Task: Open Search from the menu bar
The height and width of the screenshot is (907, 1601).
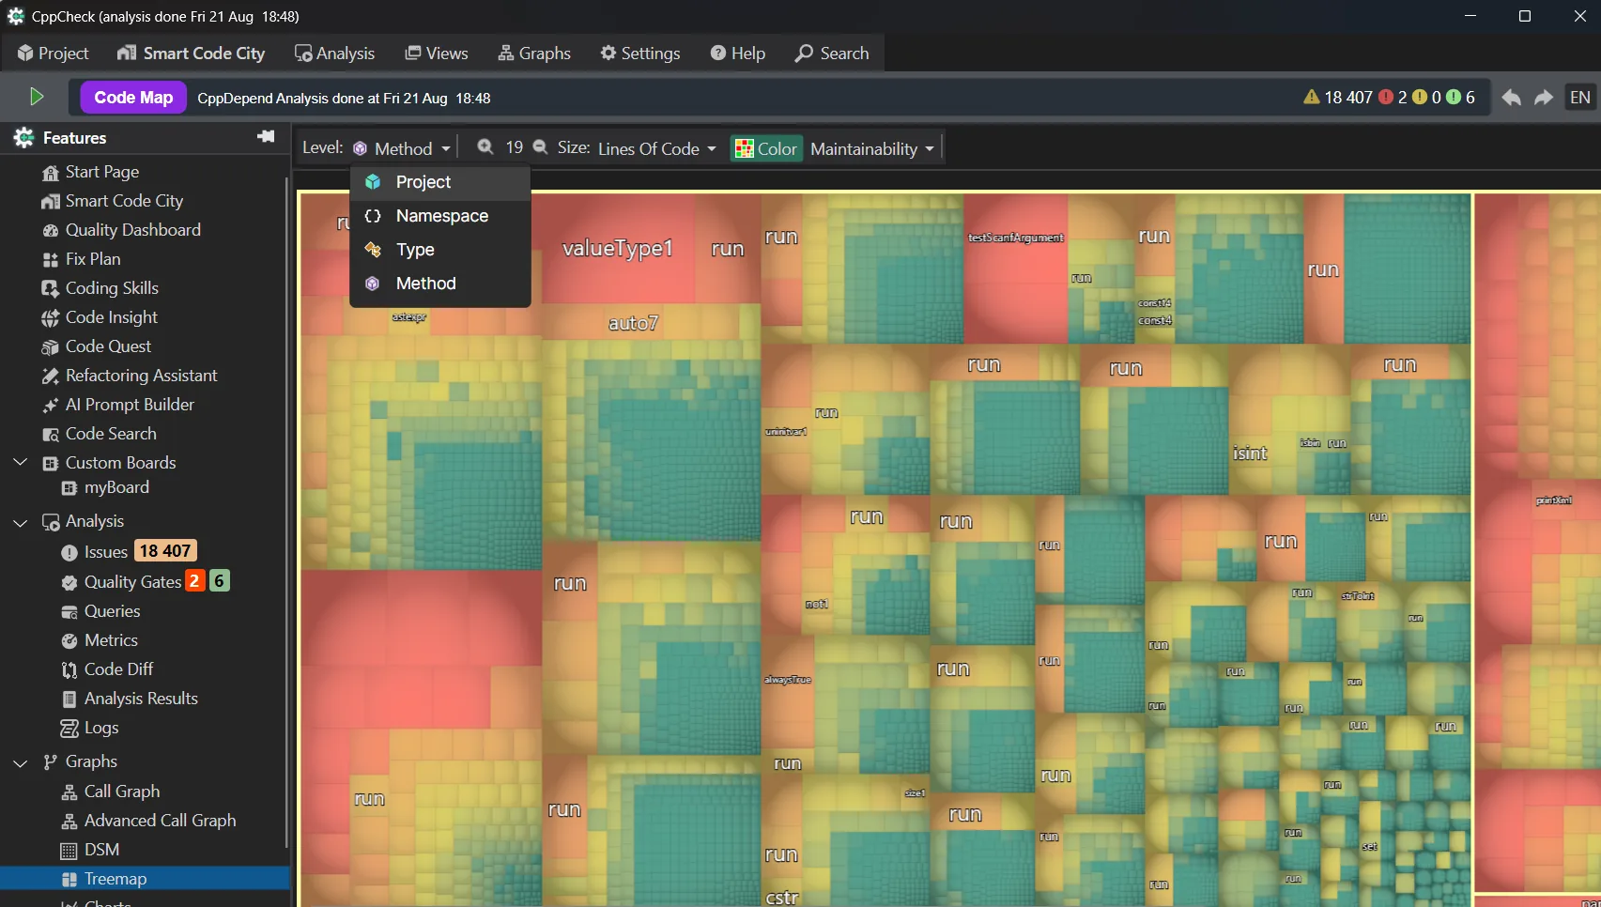Action: (832, 54)
